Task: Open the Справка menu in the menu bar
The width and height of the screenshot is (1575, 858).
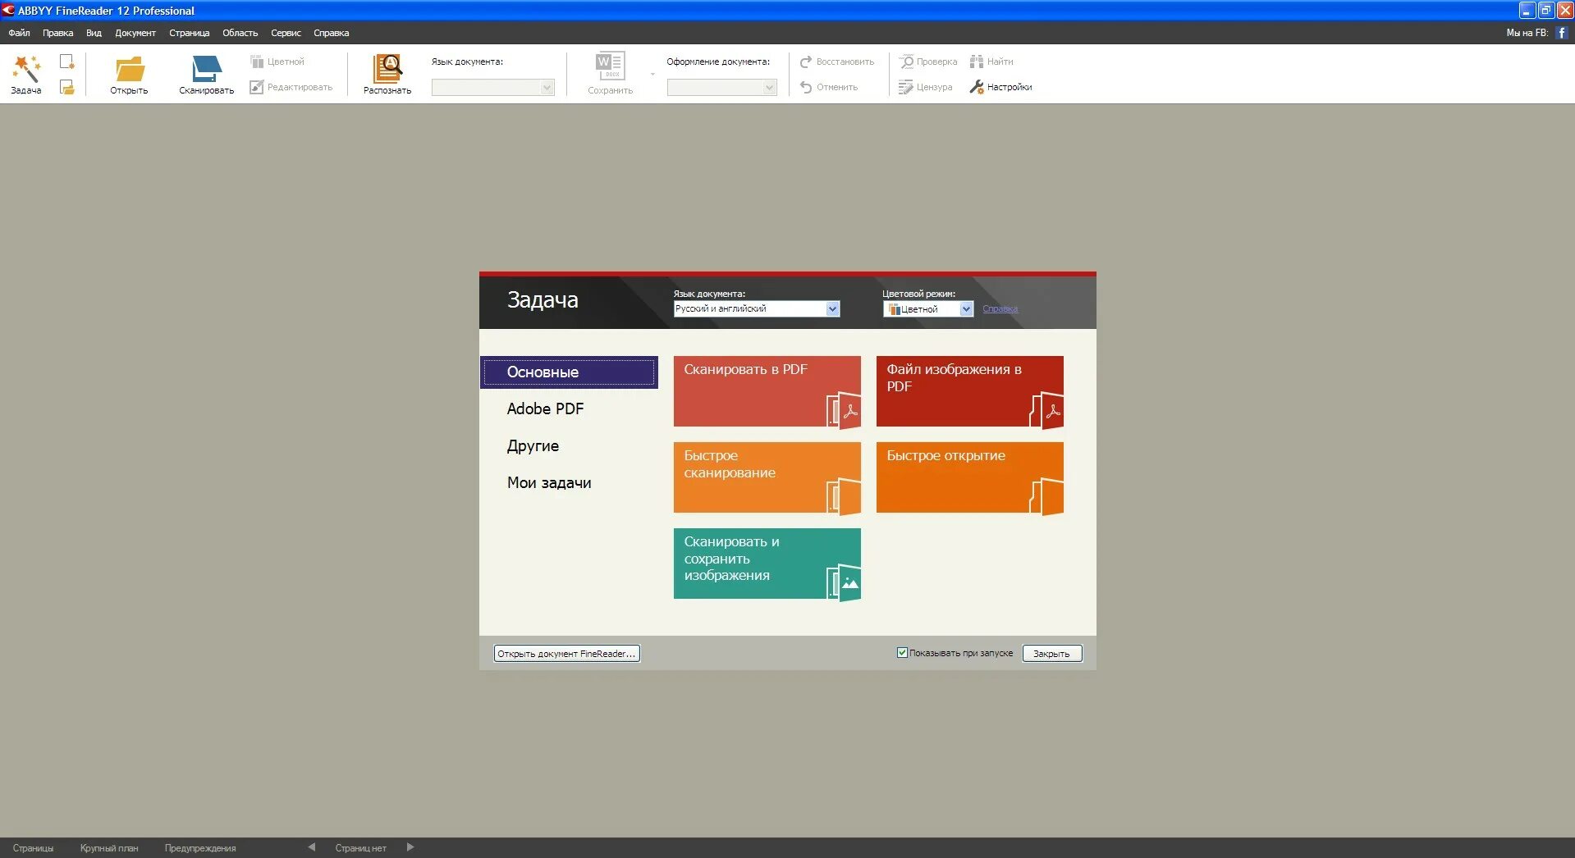Action: pos(332,33)
